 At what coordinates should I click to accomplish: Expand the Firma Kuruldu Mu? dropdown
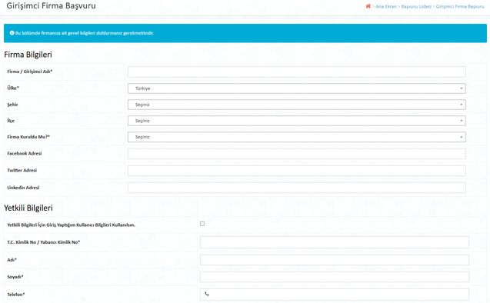[x=297, y=137]
